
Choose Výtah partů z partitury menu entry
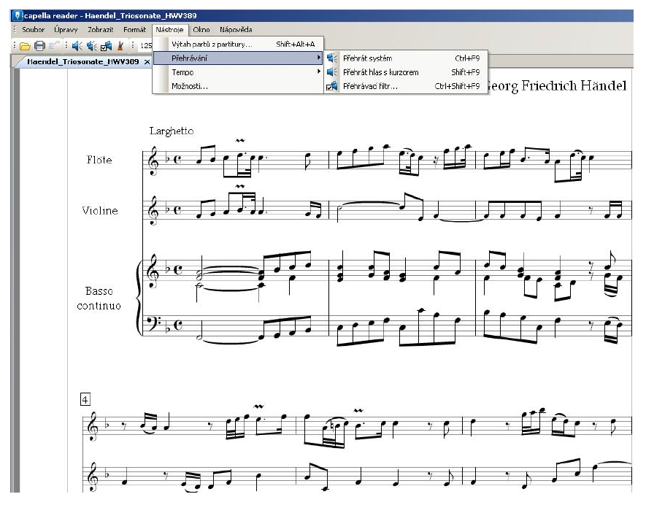pyautogui.click(x=238, y=44)
